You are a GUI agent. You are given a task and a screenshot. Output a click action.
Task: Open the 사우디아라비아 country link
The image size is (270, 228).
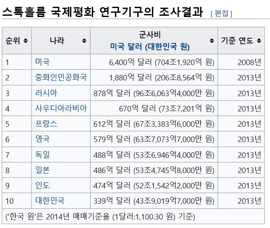tap(61, 108)
